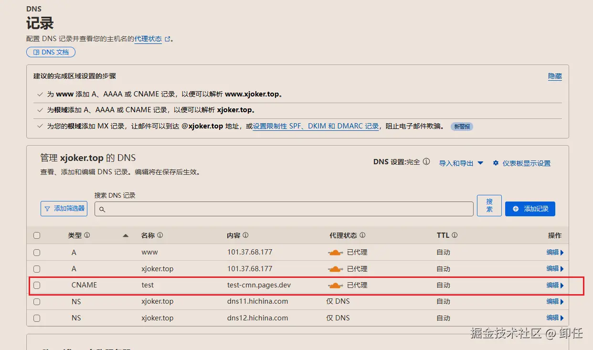Focus the 搜索 DNS 记录 input field

tap(284, 209)
